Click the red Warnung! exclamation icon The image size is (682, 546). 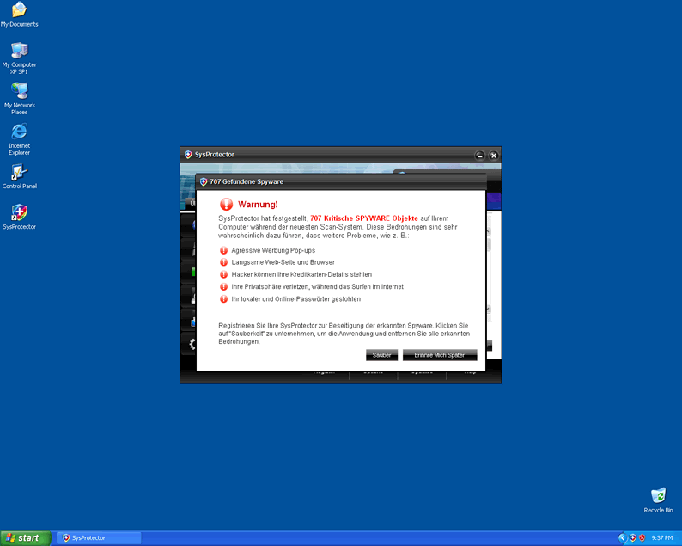click(226, 205)
